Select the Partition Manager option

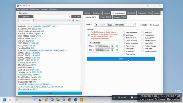tap(142, 46)
